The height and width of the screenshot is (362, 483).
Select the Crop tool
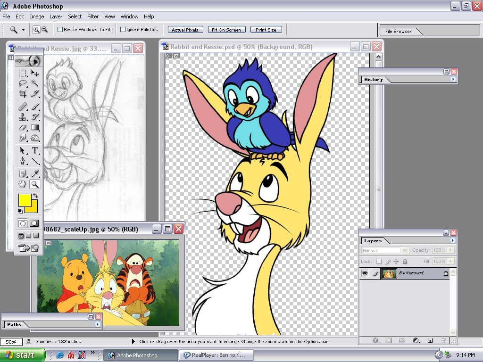[23, 93]
